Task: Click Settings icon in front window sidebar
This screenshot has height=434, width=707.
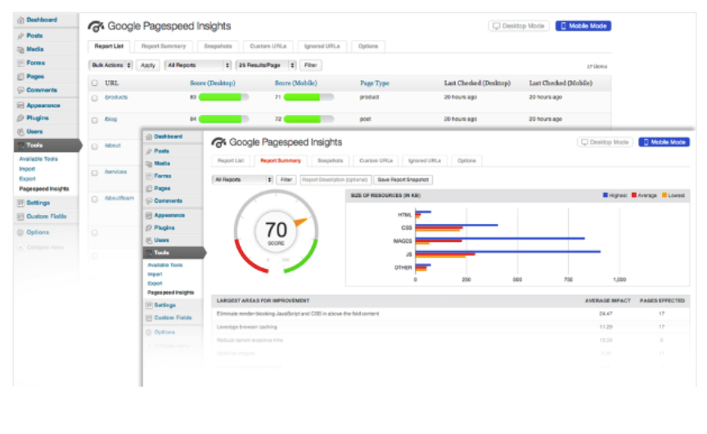Action: click(149, 305)
